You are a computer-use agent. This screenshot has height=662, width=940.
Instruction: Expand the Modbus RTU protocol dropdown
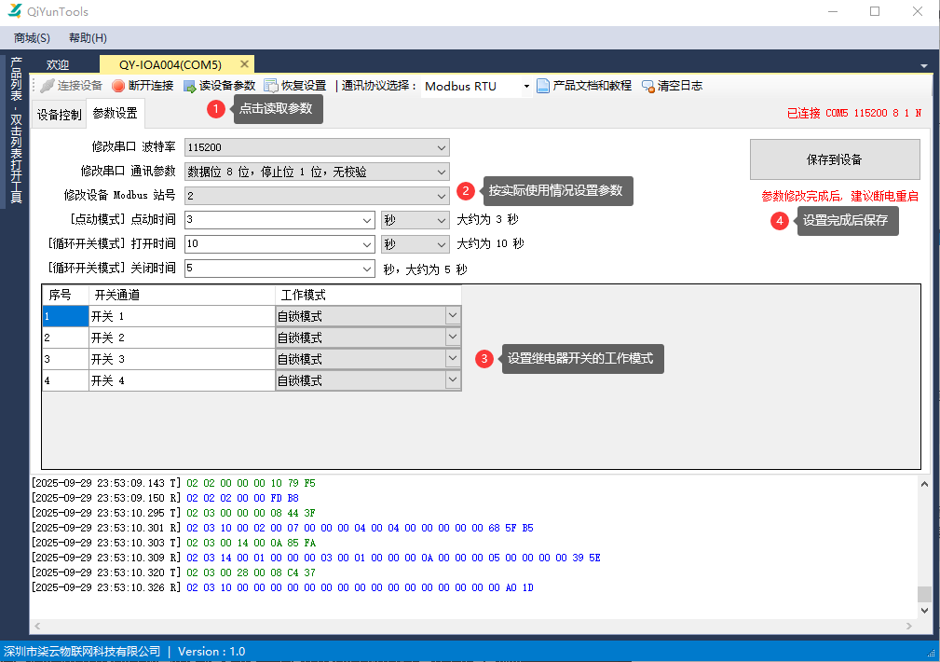coord(526,87)
